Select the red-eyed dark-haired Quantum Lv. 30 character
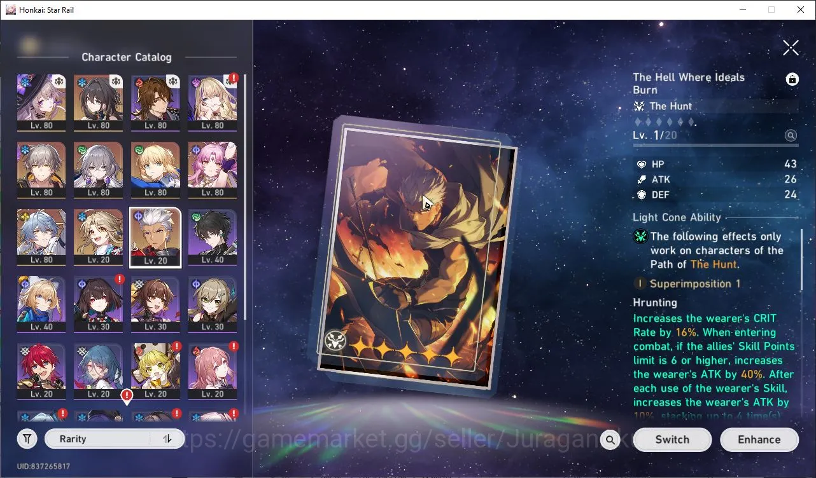This screenshot has height=478, width=816. tap(98, 304)
